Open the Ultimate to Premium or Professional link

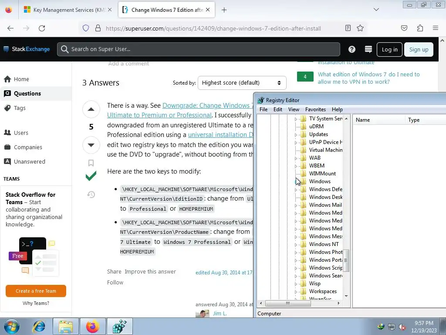tap(159, 115)
